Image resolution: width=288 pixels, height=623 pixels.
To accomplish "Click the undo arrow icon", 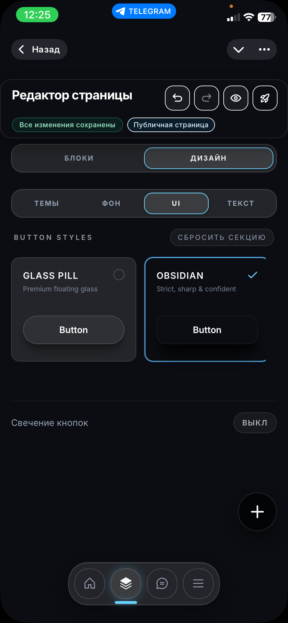I will point(177,98).
